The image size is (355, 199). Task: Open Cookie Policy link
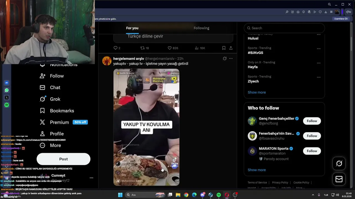pos(301,182)
